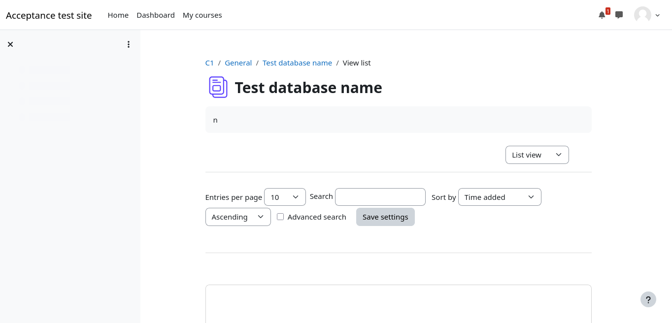Screen dimensions: 672x323
Task: Open Dashboard from the top navigation
Action: point(156,15)
